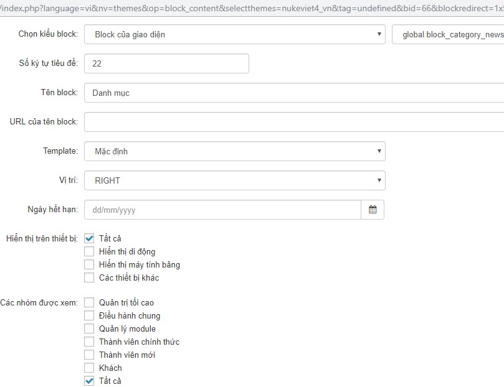This screenshot has width=504, height=387.
Task: Check Hiển thị máy tính bảng option
Action: point(89,264)
